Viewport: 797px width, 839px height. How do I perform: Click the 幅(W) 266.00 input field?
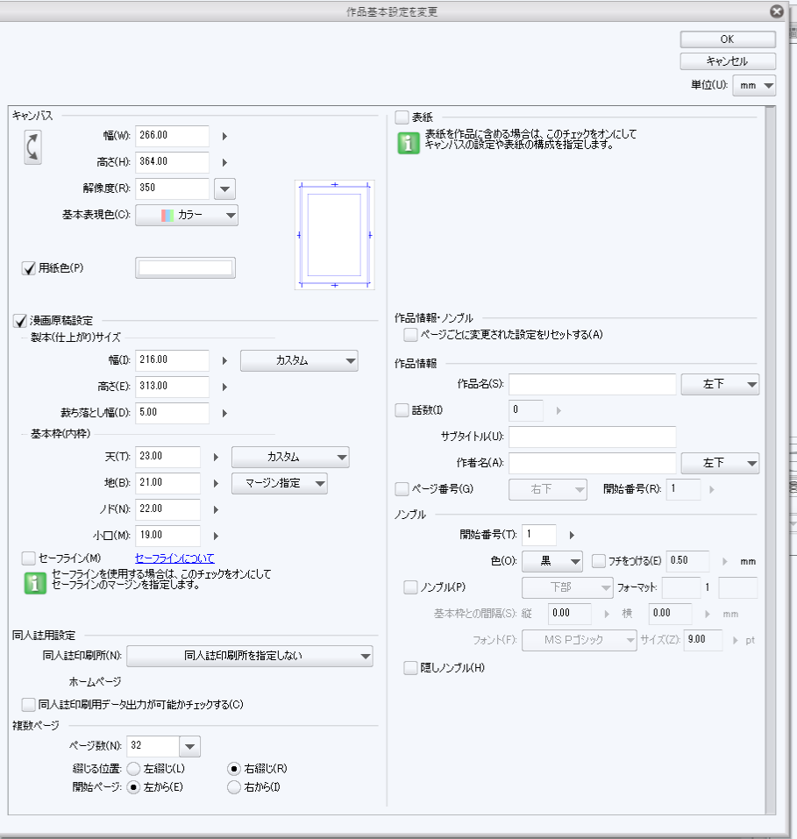172,136
